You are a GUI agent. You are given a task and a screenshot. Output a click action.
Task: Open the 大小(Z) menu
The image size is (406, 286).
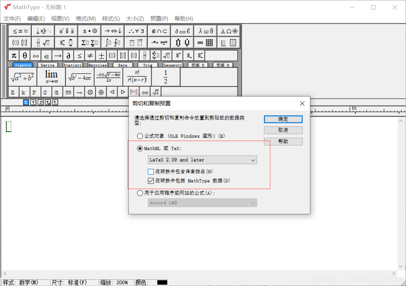[x=135, y=19]
